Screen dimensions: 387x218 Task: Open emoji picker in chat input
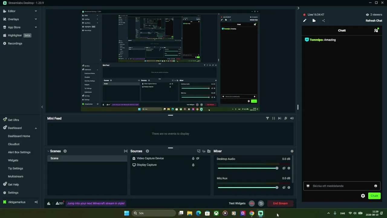(x=376, y=186)
